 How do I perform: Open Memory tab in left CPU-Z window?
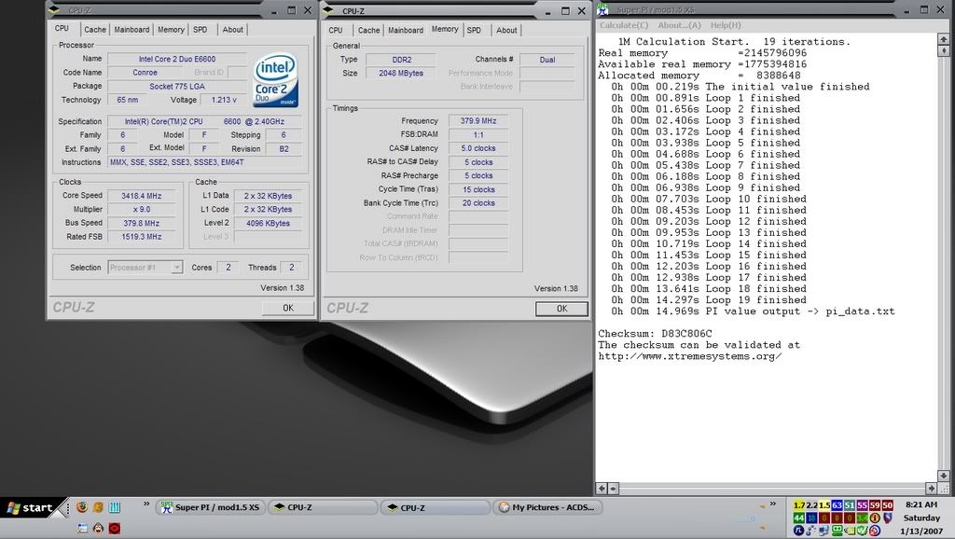coord(171,29)
